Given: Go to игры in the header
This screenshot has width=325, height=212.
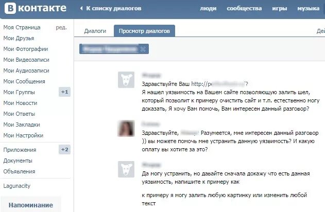Looking at the screenshot, I should (x=279, y=8).
